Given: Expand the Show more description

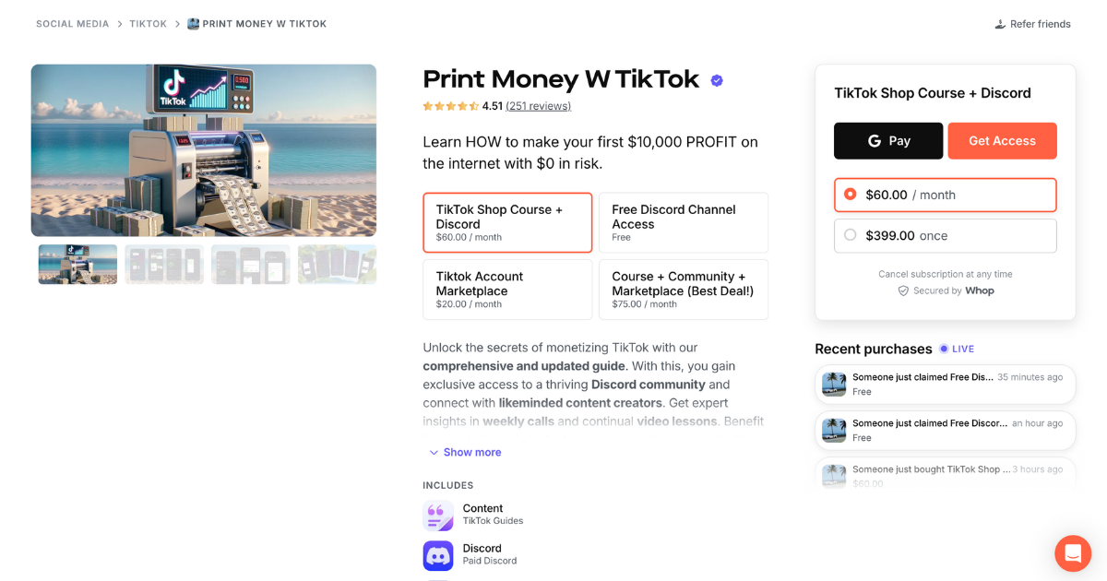Looking at the screenshot, I should 465,452.
